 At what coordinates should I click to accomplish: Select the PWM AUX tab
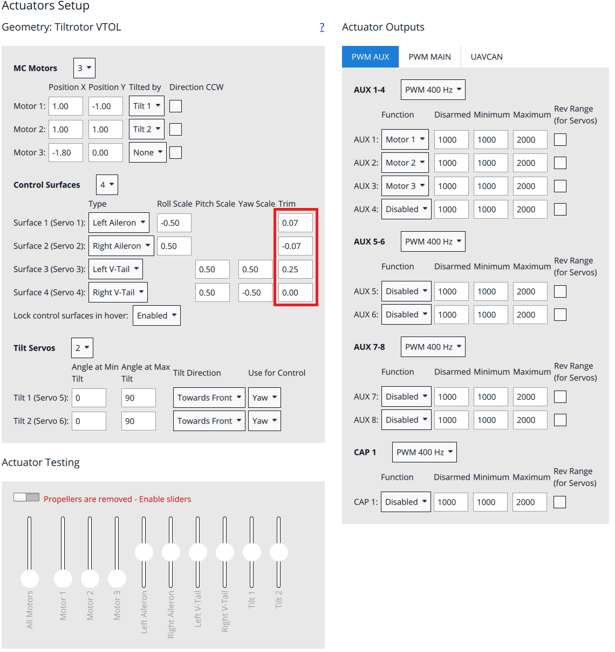(370, 57)
